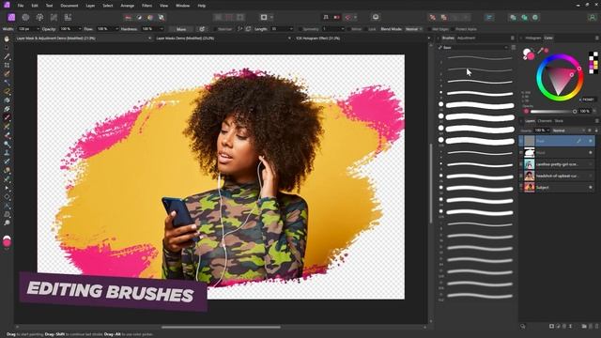Click the Add Pixel Layer icon

point(591,326)
